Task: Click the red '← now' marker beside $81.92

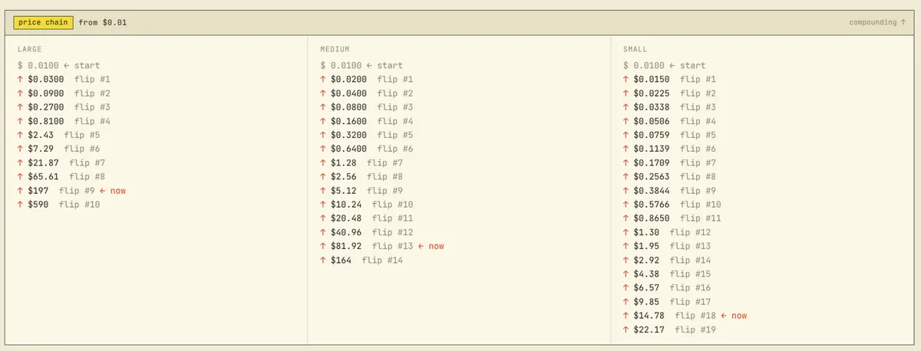Action: 431,246
